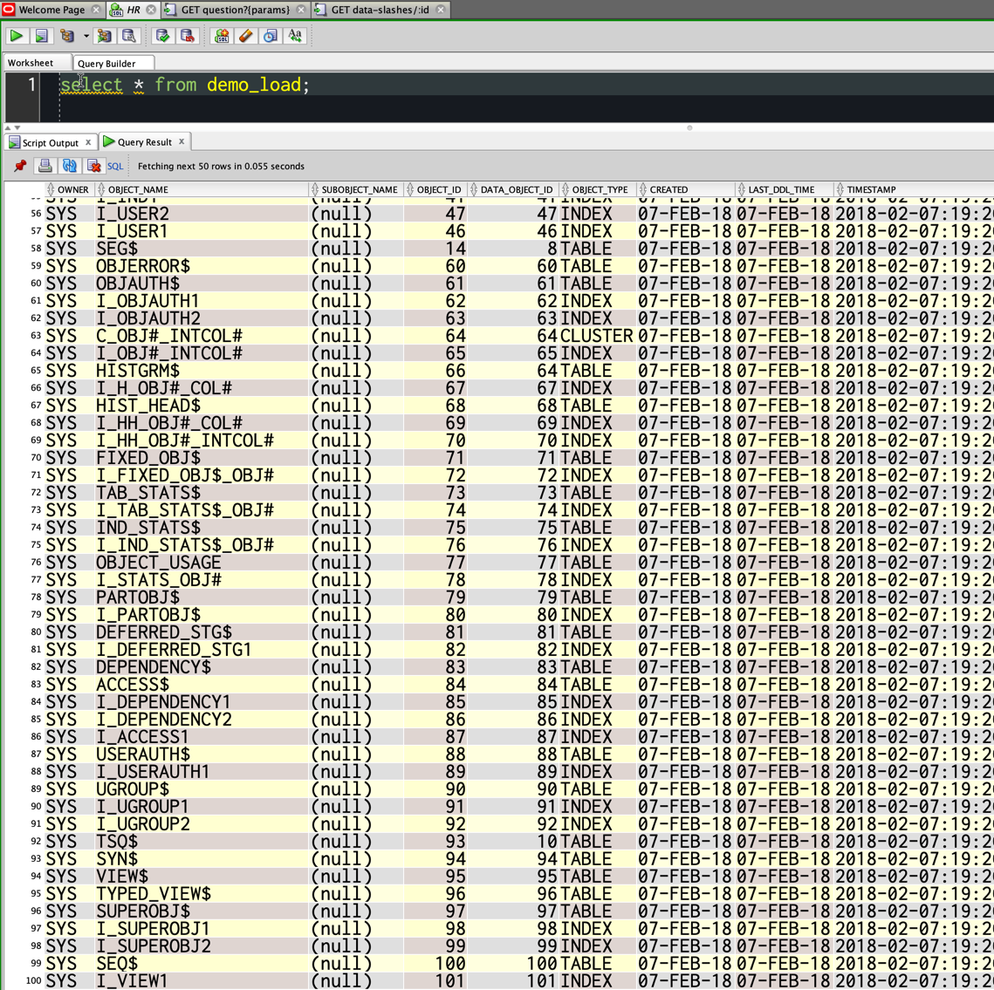Switch to the Query Builder tab
994x990 pixels.
tap(106, 64)
